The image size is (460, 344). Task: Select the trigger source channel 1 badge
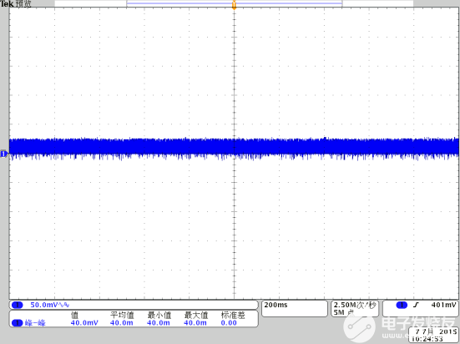point(402,305)
